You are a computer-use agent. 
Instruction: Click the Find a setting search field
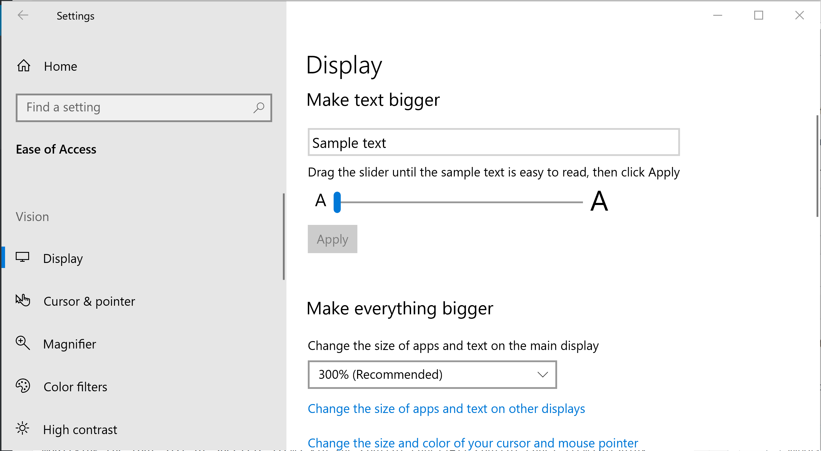tap(143, 107)
